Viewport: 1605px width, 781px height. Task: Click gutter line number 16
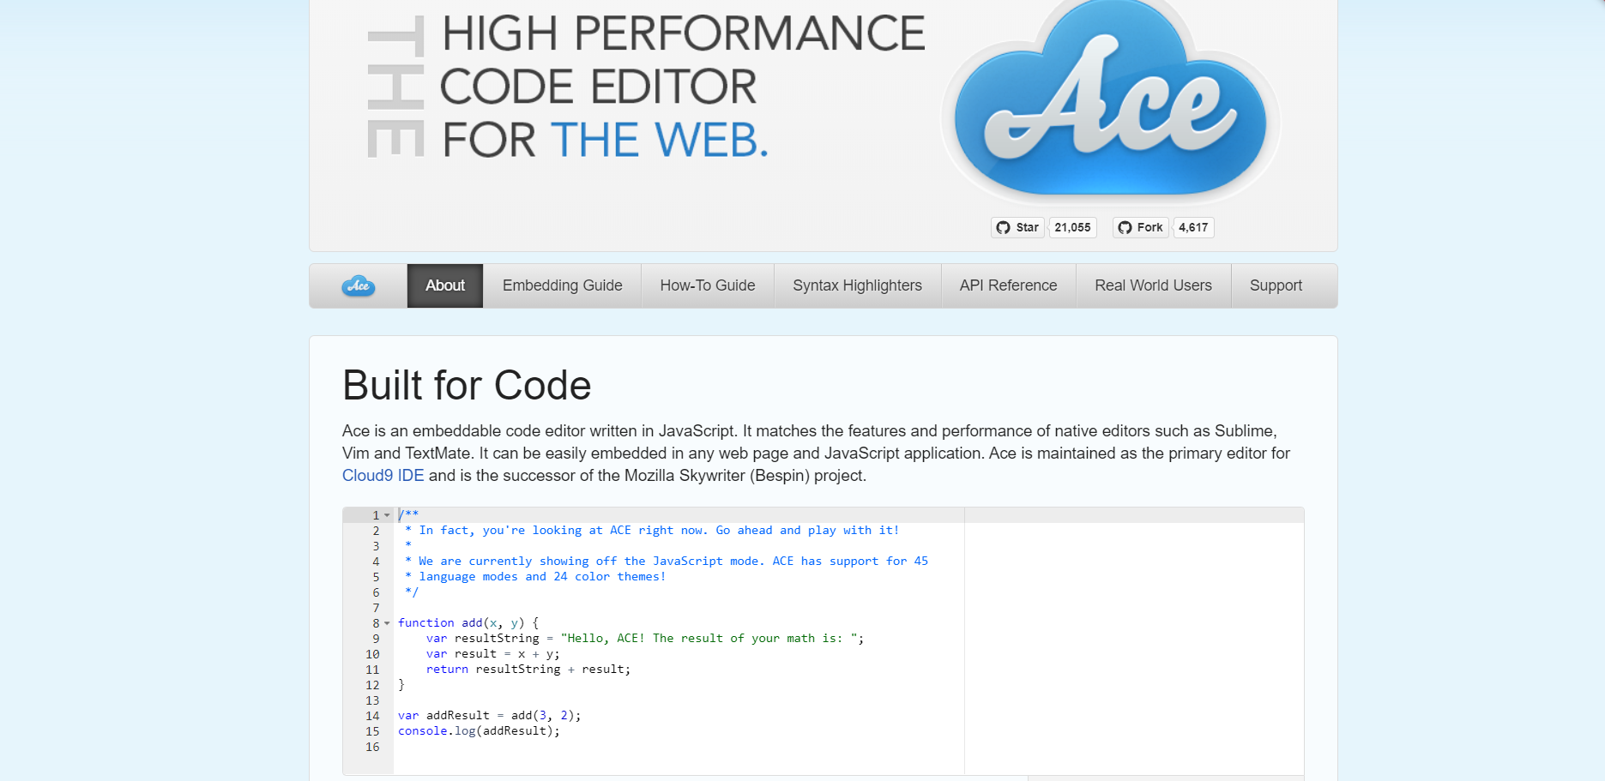coord(372,747)
